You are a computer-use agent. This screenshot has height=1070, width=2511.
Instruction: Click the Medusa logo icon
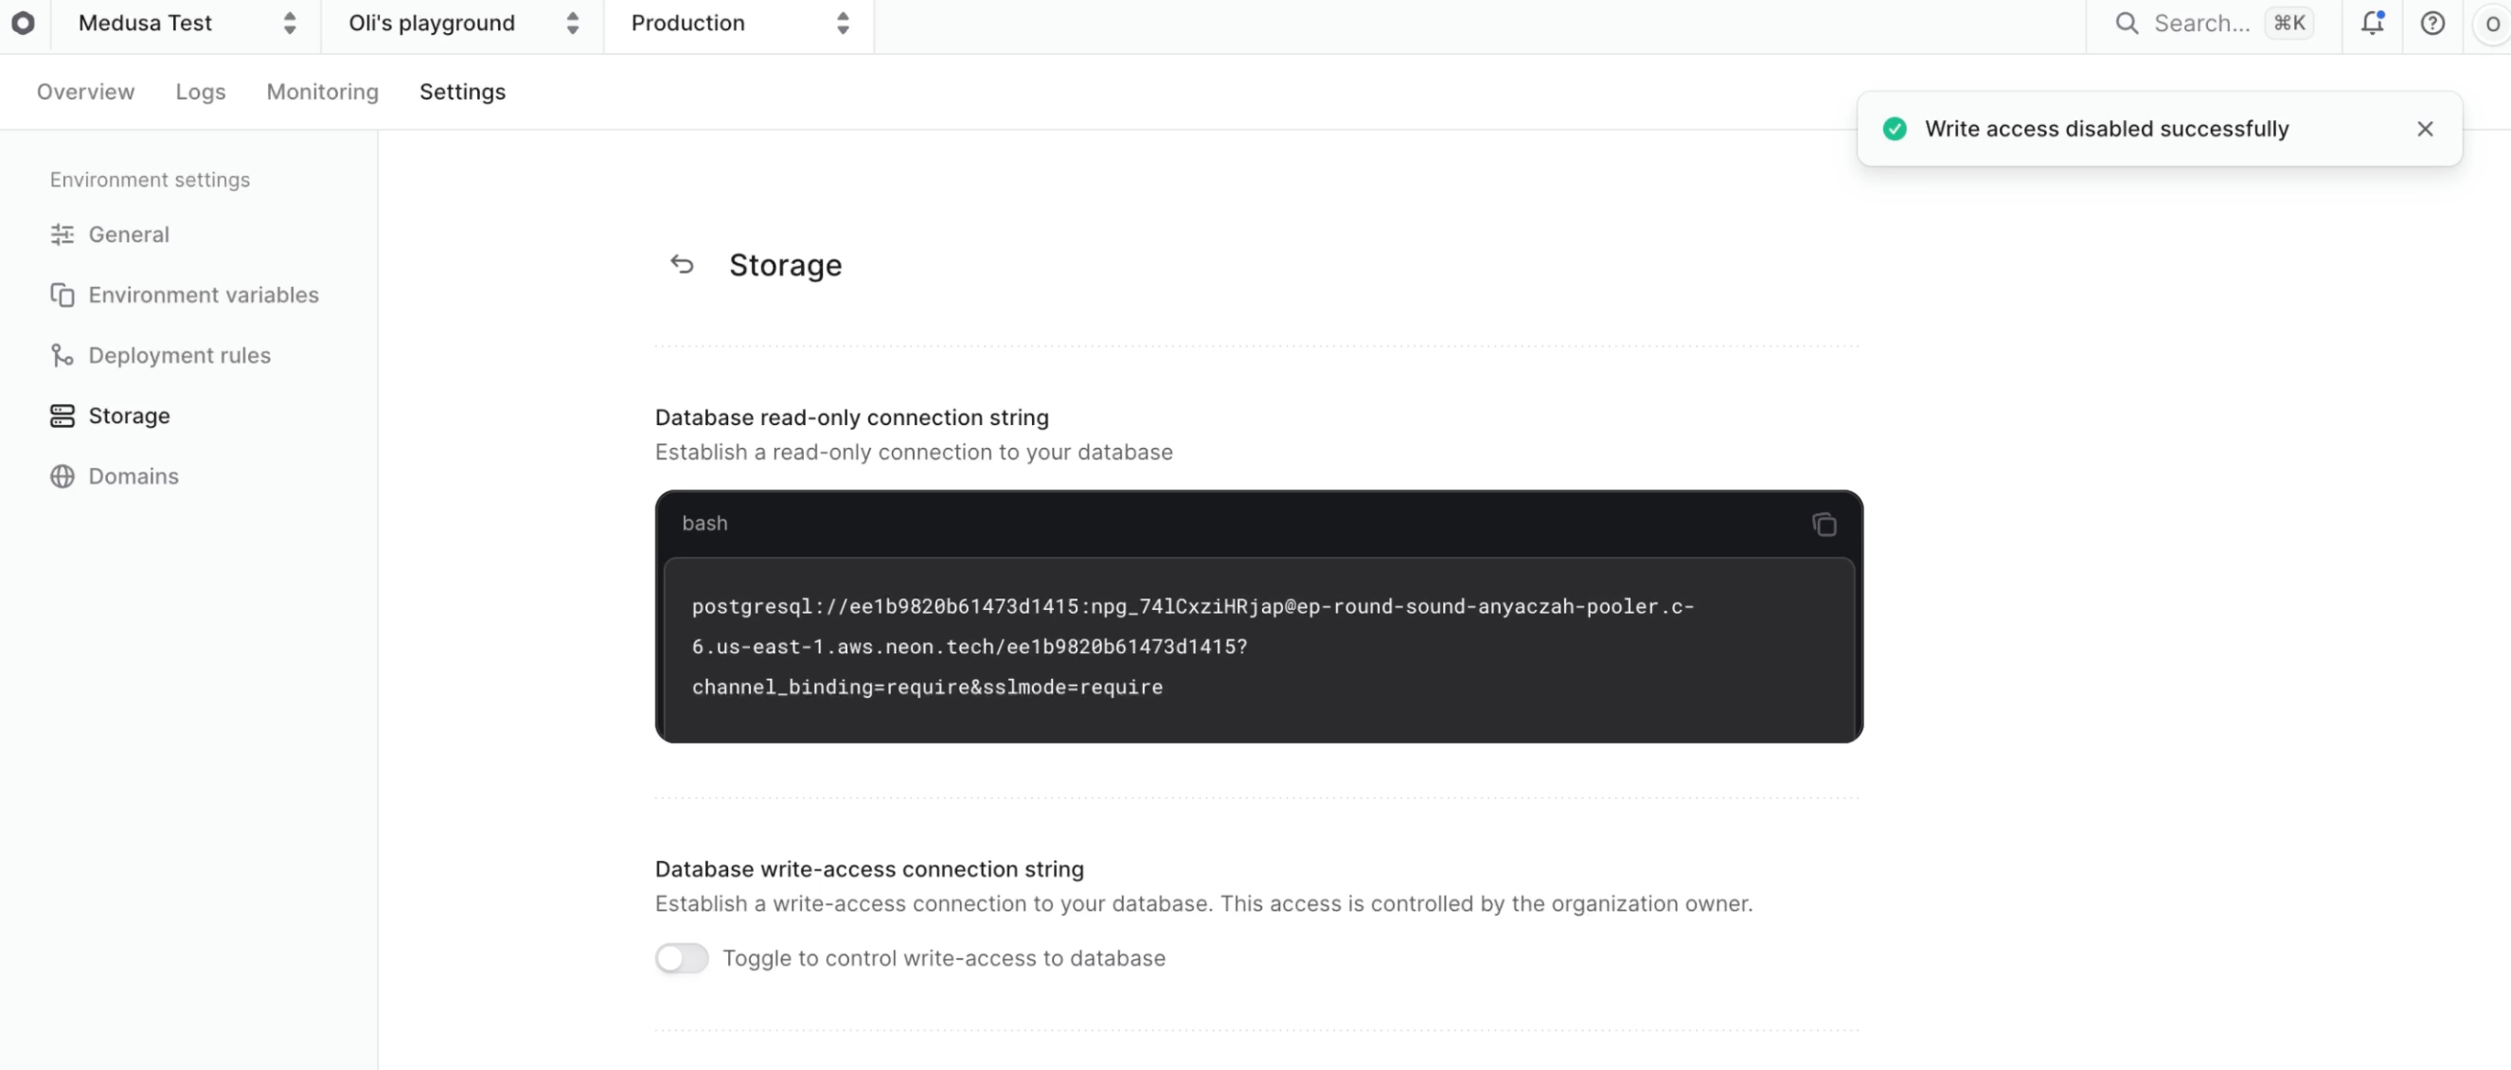pyautogui.click(x=24, y=23)
